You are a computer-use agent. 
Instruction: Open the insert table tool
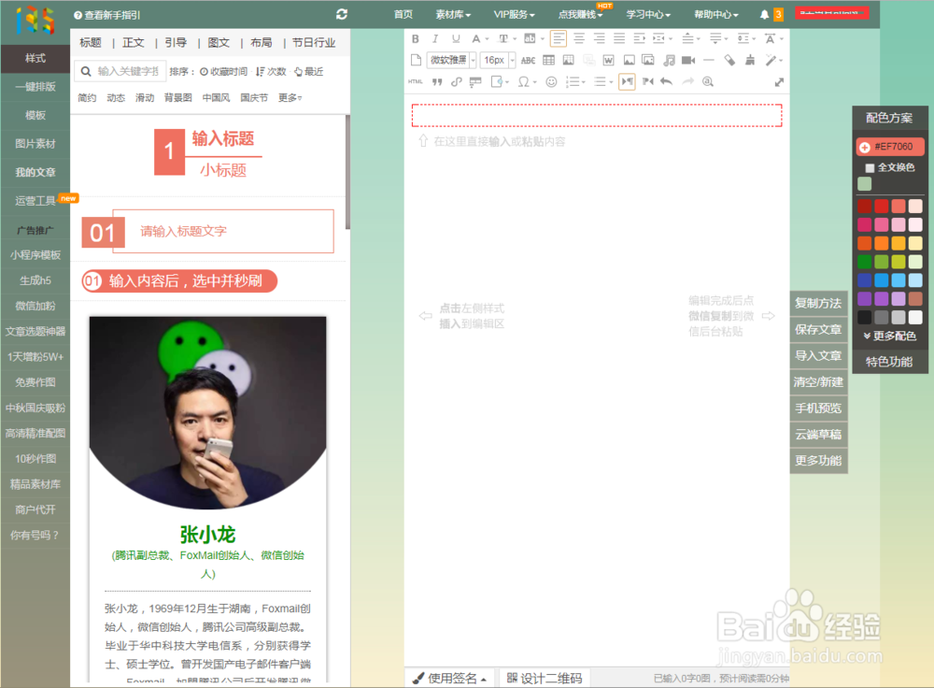[x=548, y=58]
